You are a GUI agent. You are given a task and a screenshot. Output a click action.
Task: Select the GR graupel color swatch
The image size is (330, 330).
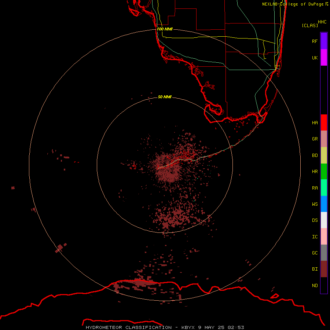[324, 139]
